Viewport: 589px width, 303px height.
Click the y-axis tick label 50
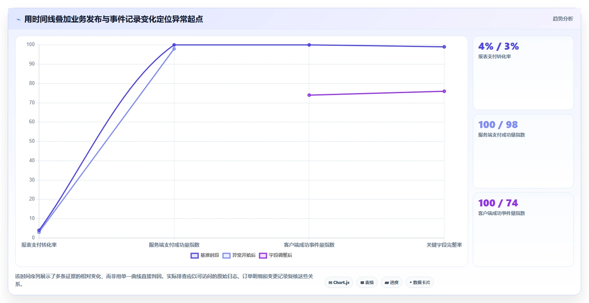(32, 141)
